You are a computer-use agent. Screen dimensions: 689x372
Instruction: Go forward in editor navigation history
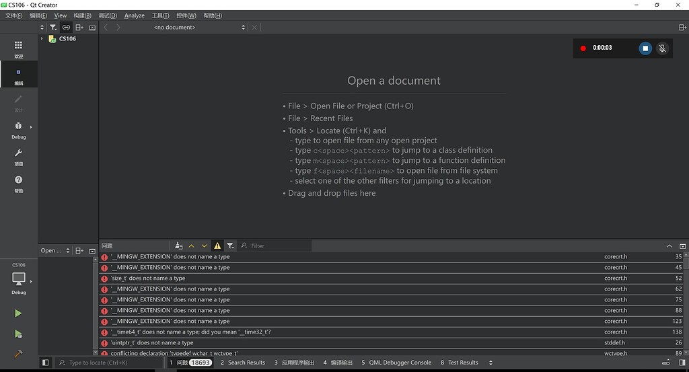pyautogui.click(x=118, y=27)
